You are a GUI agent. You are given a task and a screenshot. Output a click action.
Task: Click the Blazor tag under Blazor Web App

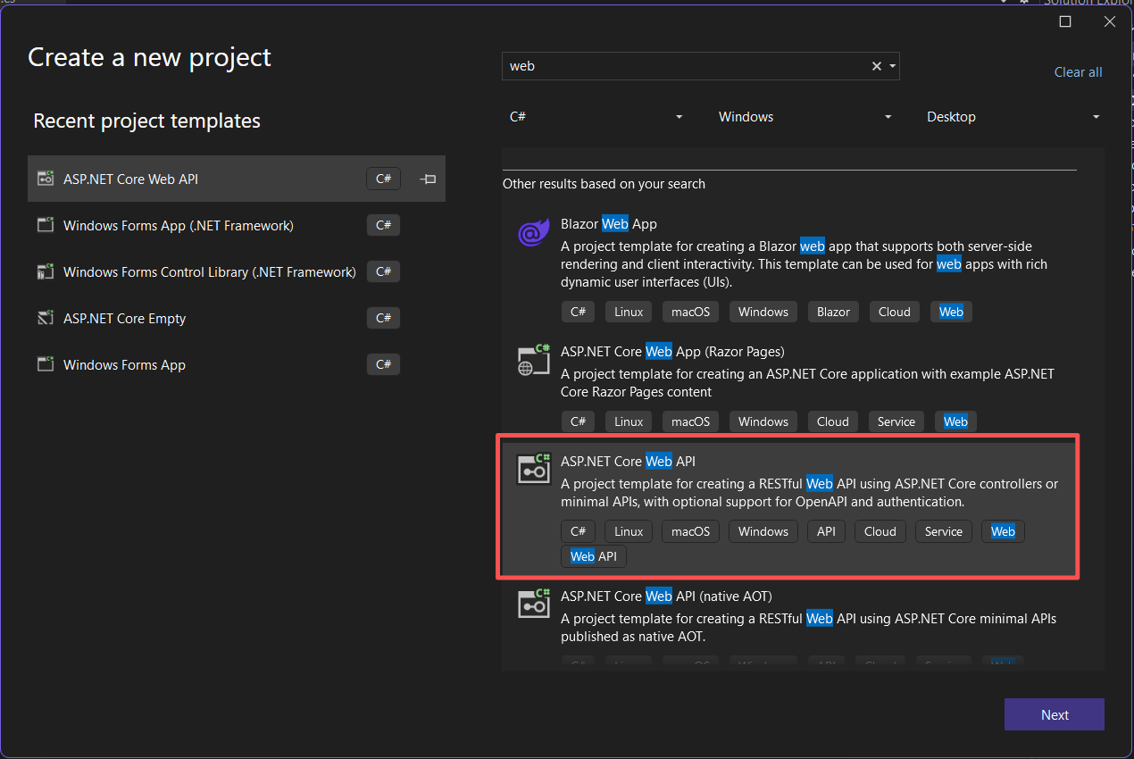pyautogui.click(x=833, y=312)
